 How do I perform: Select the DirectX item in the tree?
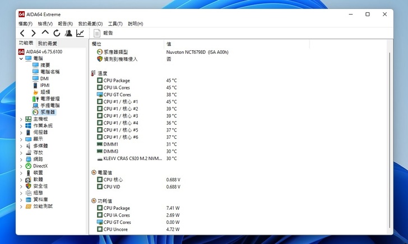point(40,166)
